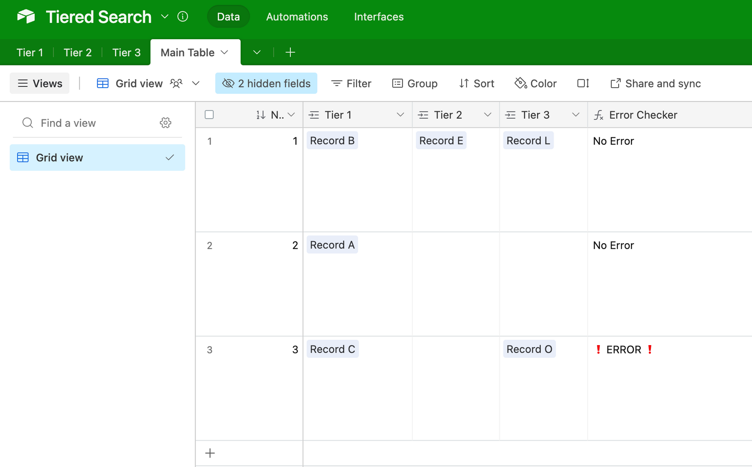Click the Share and sync button
The width and height of the screenshot is (752, 467).
pyautogui.click(x=655, y=83)
